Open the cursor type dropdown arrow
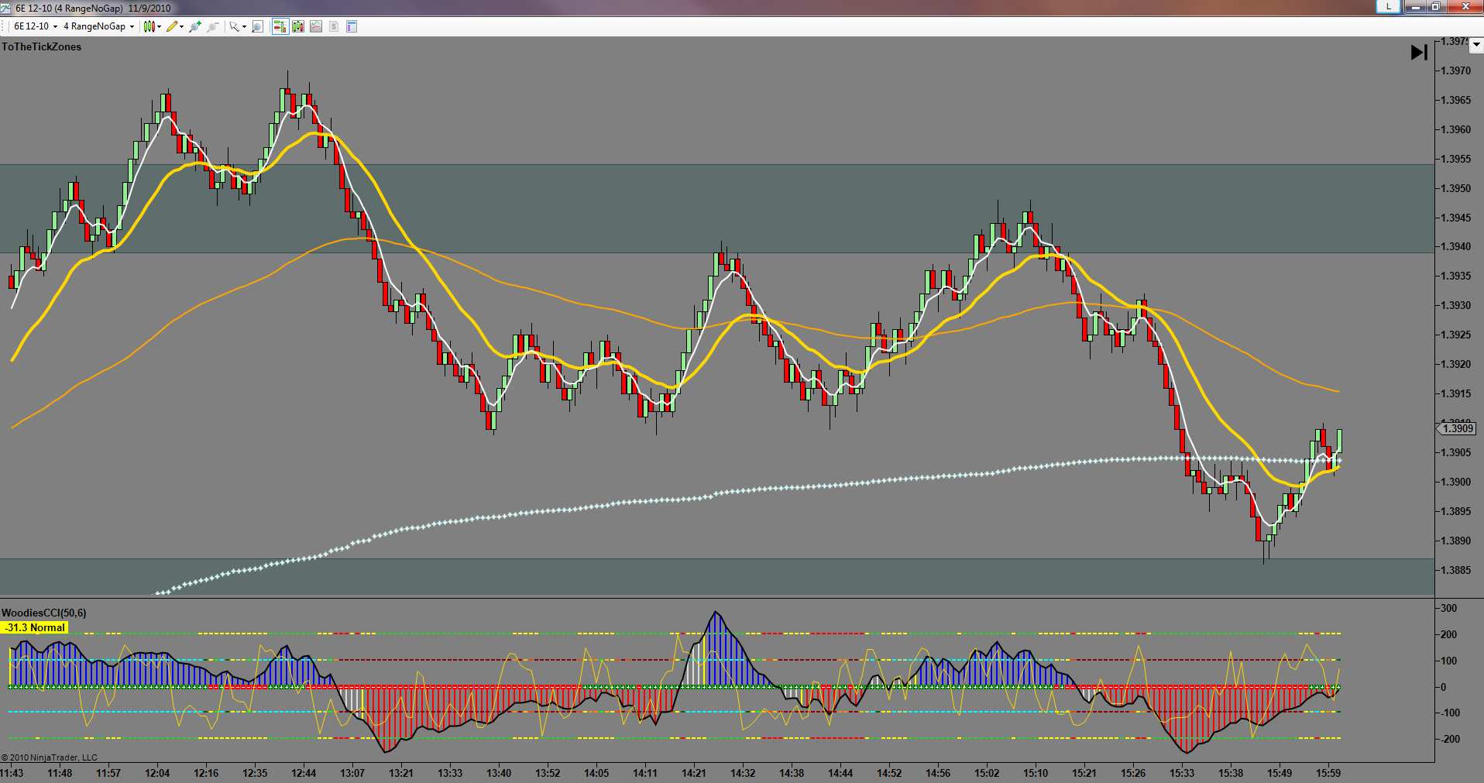This screenshot has height=783, width=1484. 244,26
